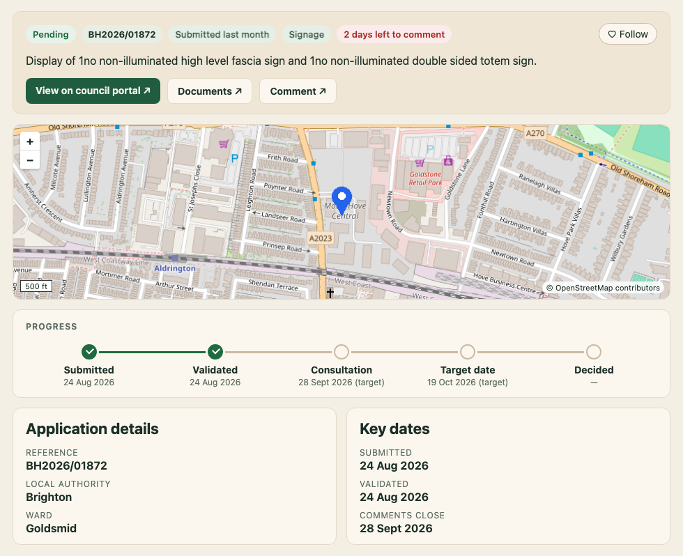683x556 pixels.
Task: Click the 500 ft map scale indicator
Action: pos(36,286)
